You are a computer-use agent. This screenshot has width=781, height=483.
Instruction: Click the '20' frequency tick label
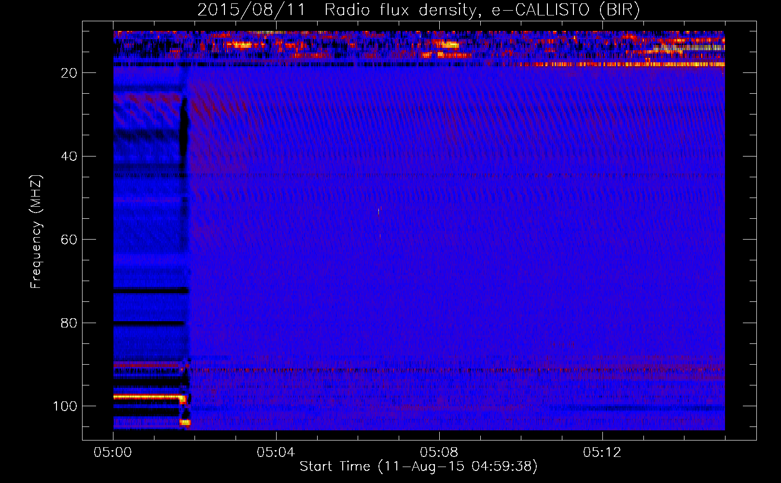pyautogui.click(x=70, y=73)
